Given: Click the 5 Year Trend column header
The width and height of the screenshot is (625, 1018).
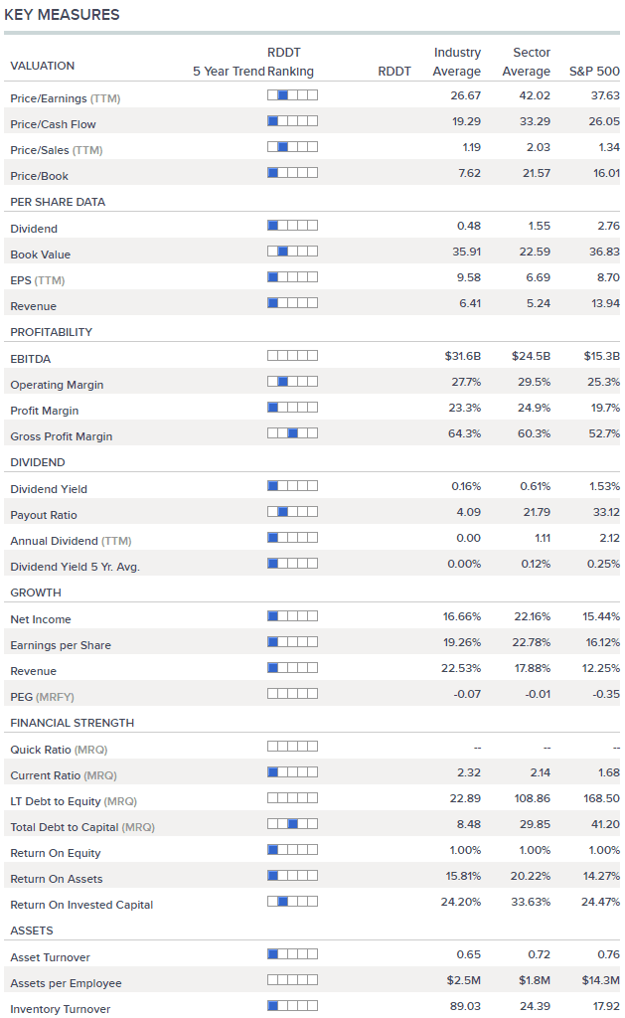Looking at the screenshot, I should [229, 72].
